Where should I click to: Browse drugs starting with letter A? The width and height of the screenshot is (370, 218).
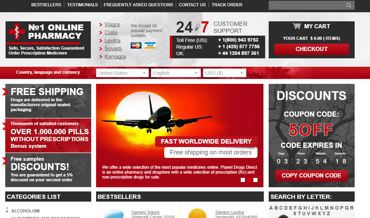271,208
